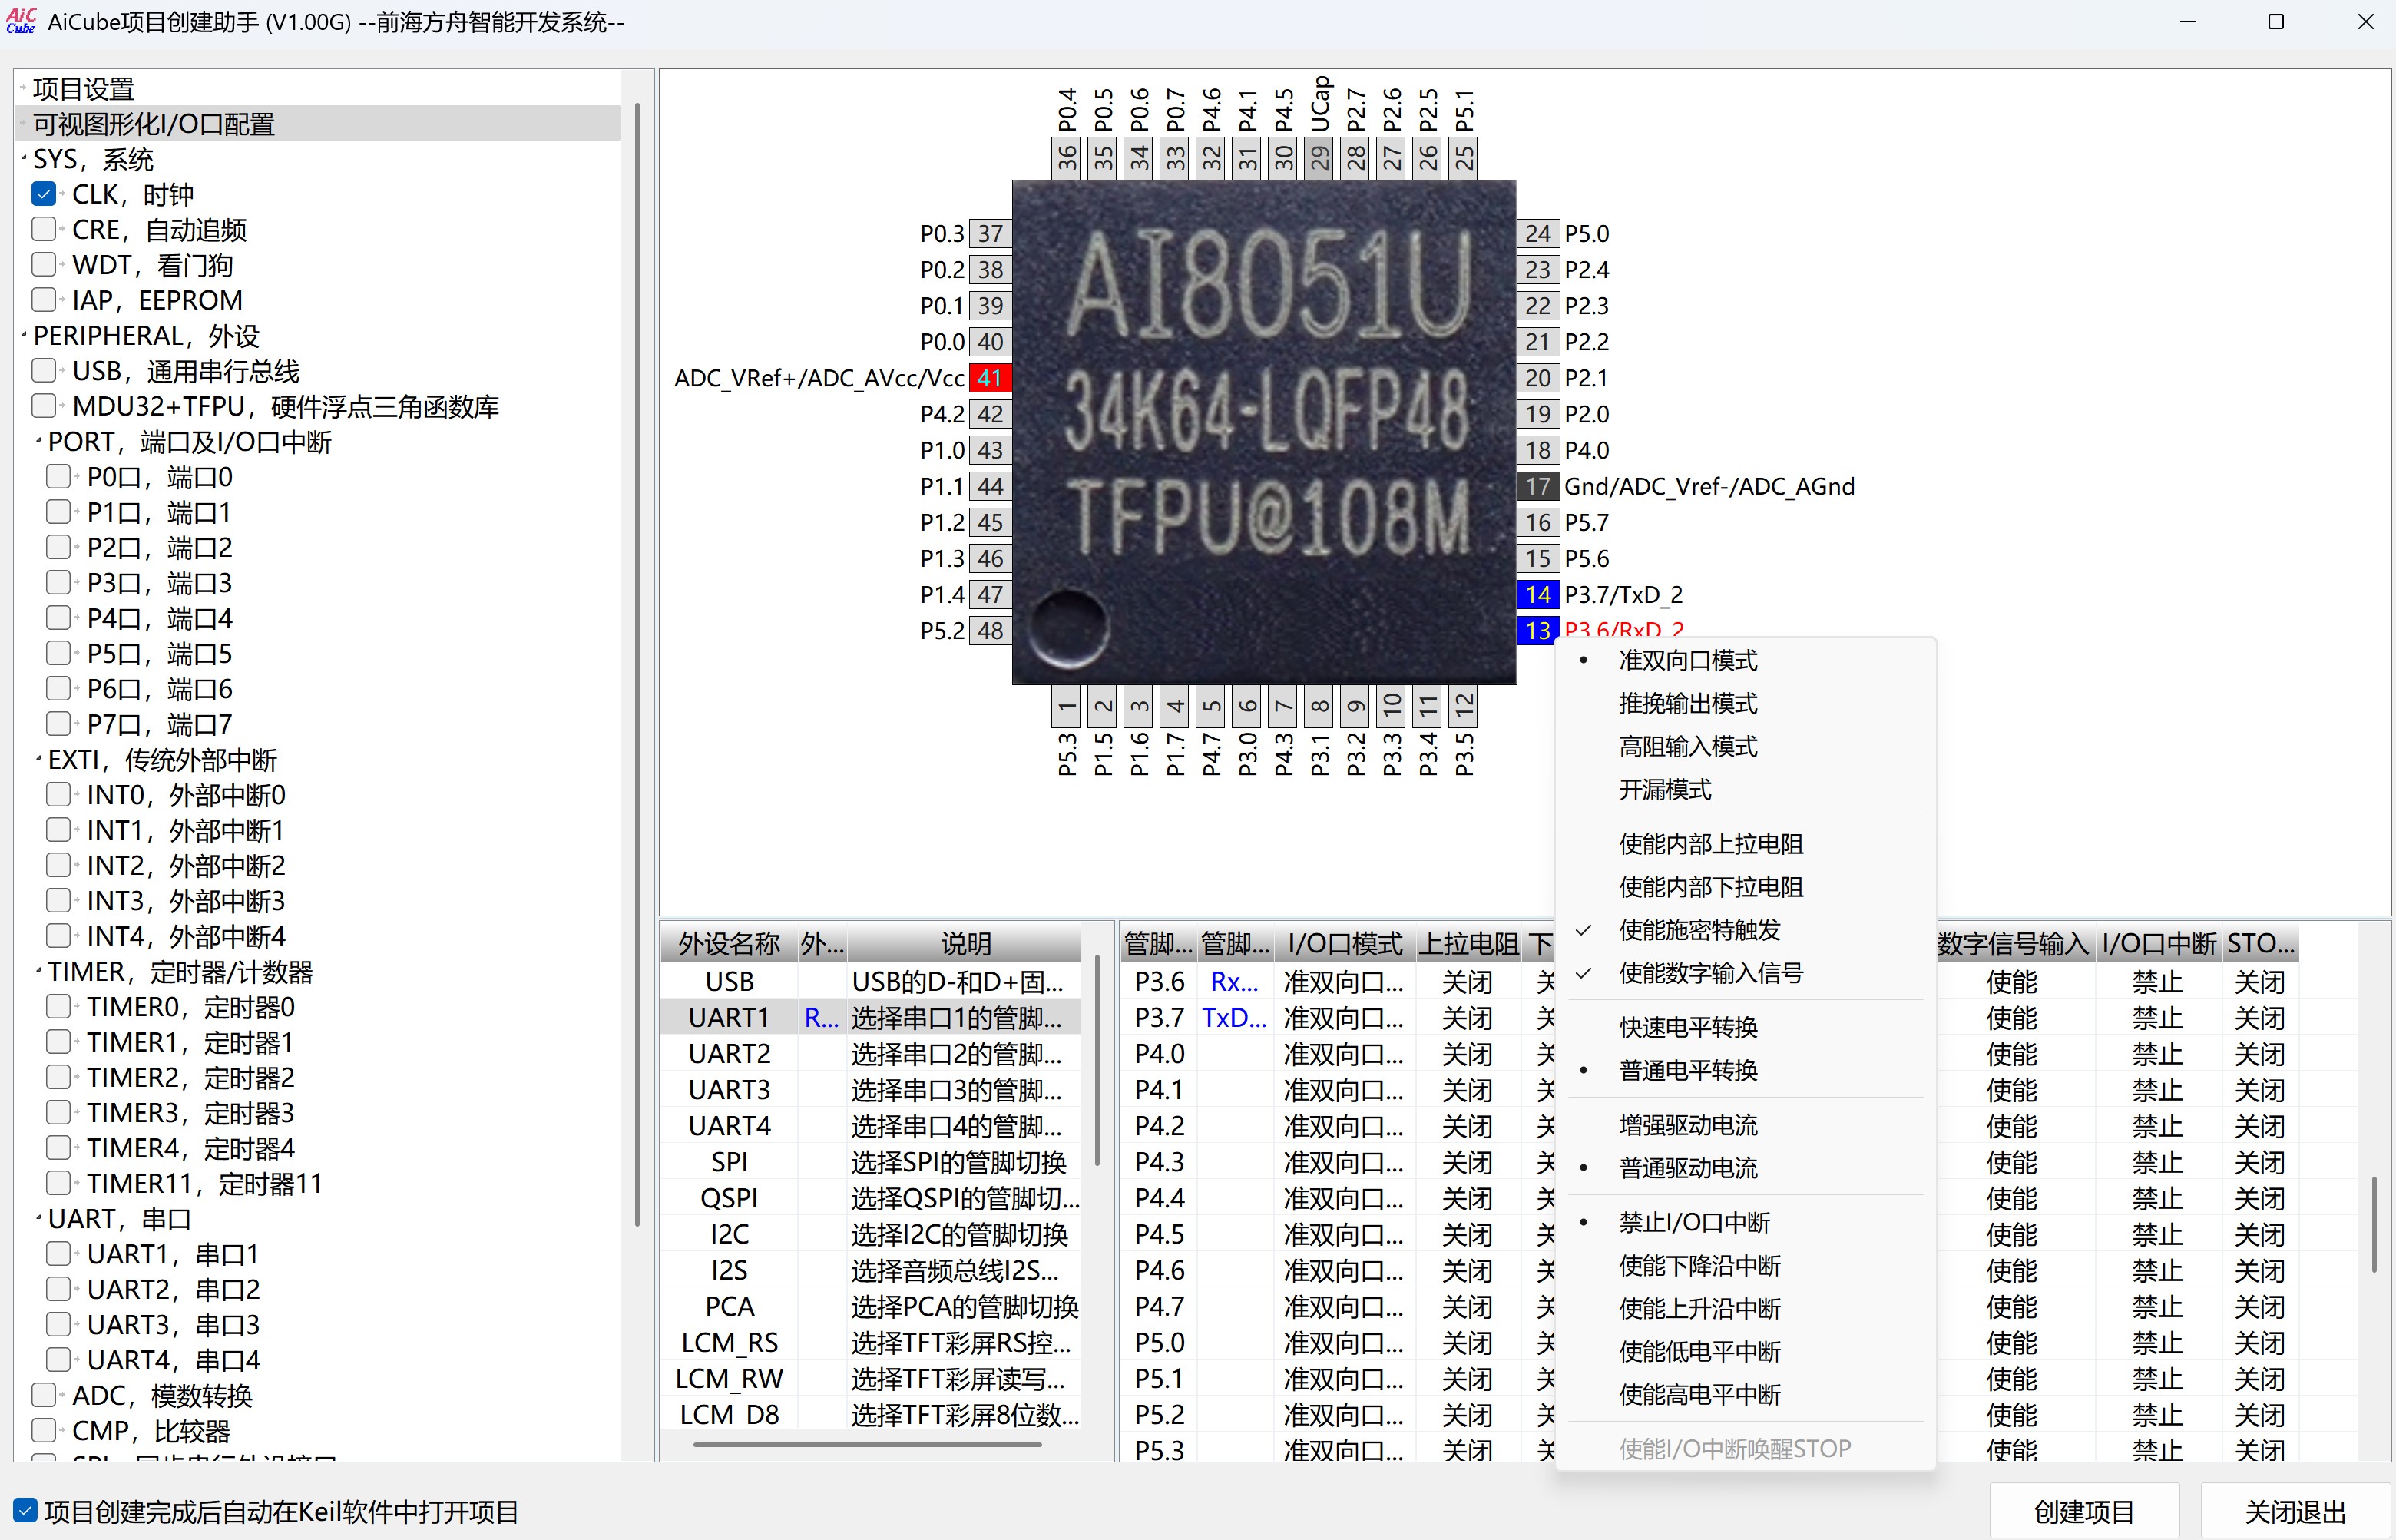Click the pin table vertical scrollbar
Image resolution: width=2396 pixels, height=1540 pixels.
[2374, 1224]
